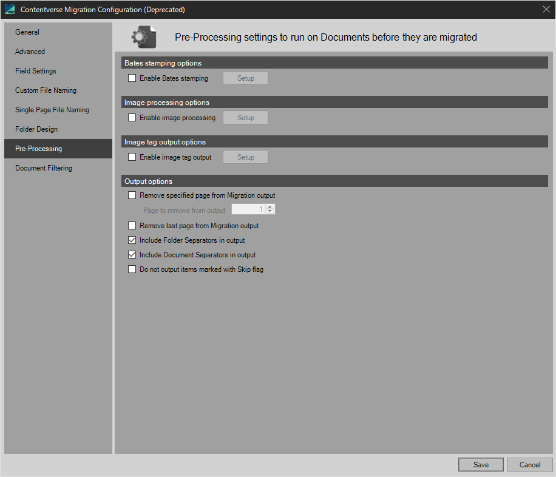
Task: Go to Custom File Naming
Action: point(58,90)
